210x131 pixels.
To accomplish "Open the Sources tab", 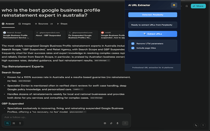I will [44, 24].
